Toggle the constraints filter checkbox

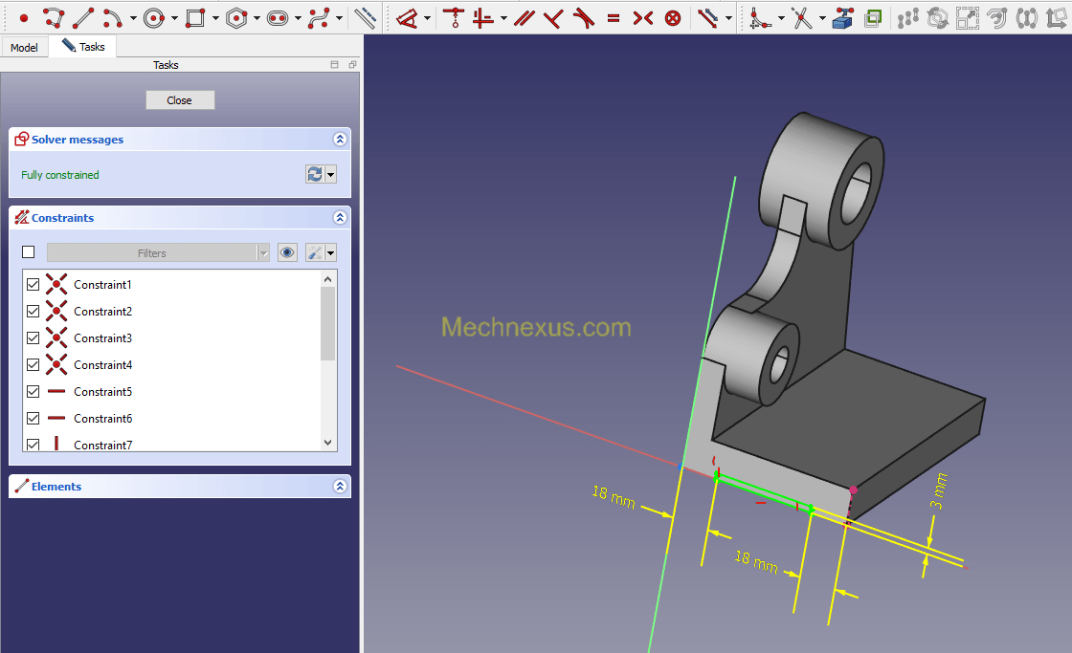29,252
